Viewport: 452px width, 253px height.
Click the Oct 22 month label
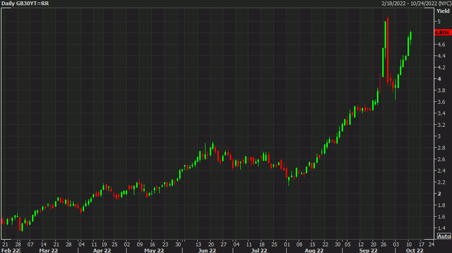pyautogui.click(x=415, y=250)
